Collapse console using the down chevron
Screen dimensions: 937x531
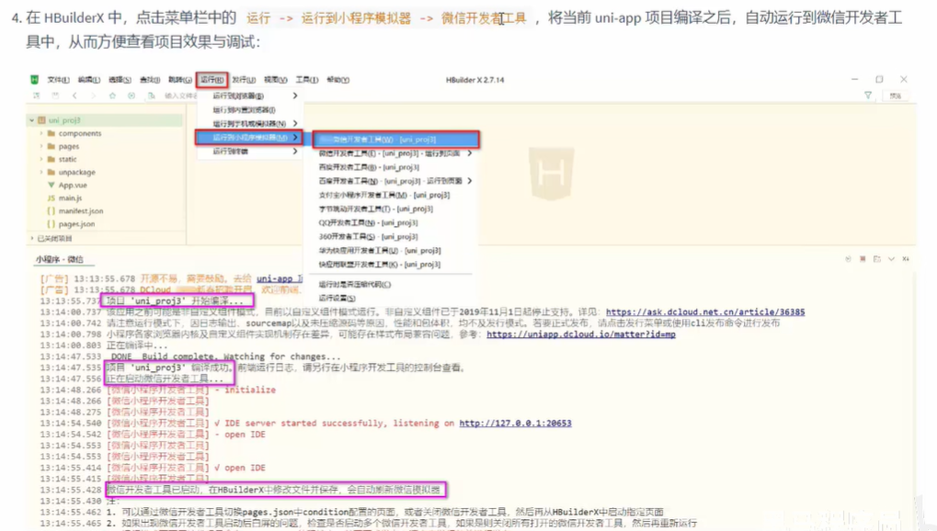892,259
